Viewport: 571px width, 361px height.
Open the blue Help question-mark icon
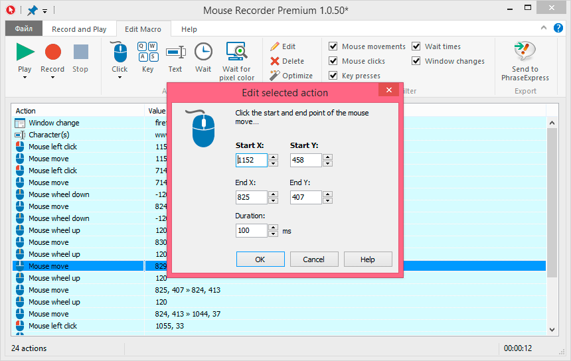(558, 28)
